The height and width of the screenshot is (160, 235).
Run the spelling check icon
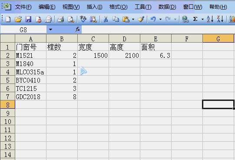83,19
